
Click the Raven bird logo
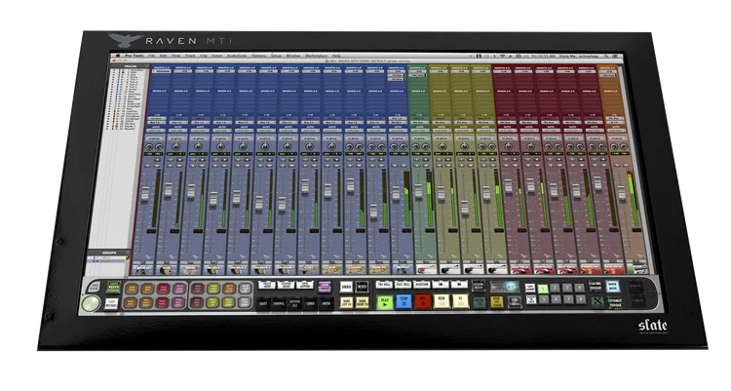click(x=125, y=41)
